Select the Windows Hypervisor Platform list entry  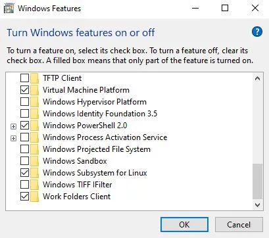click(95, 102)
